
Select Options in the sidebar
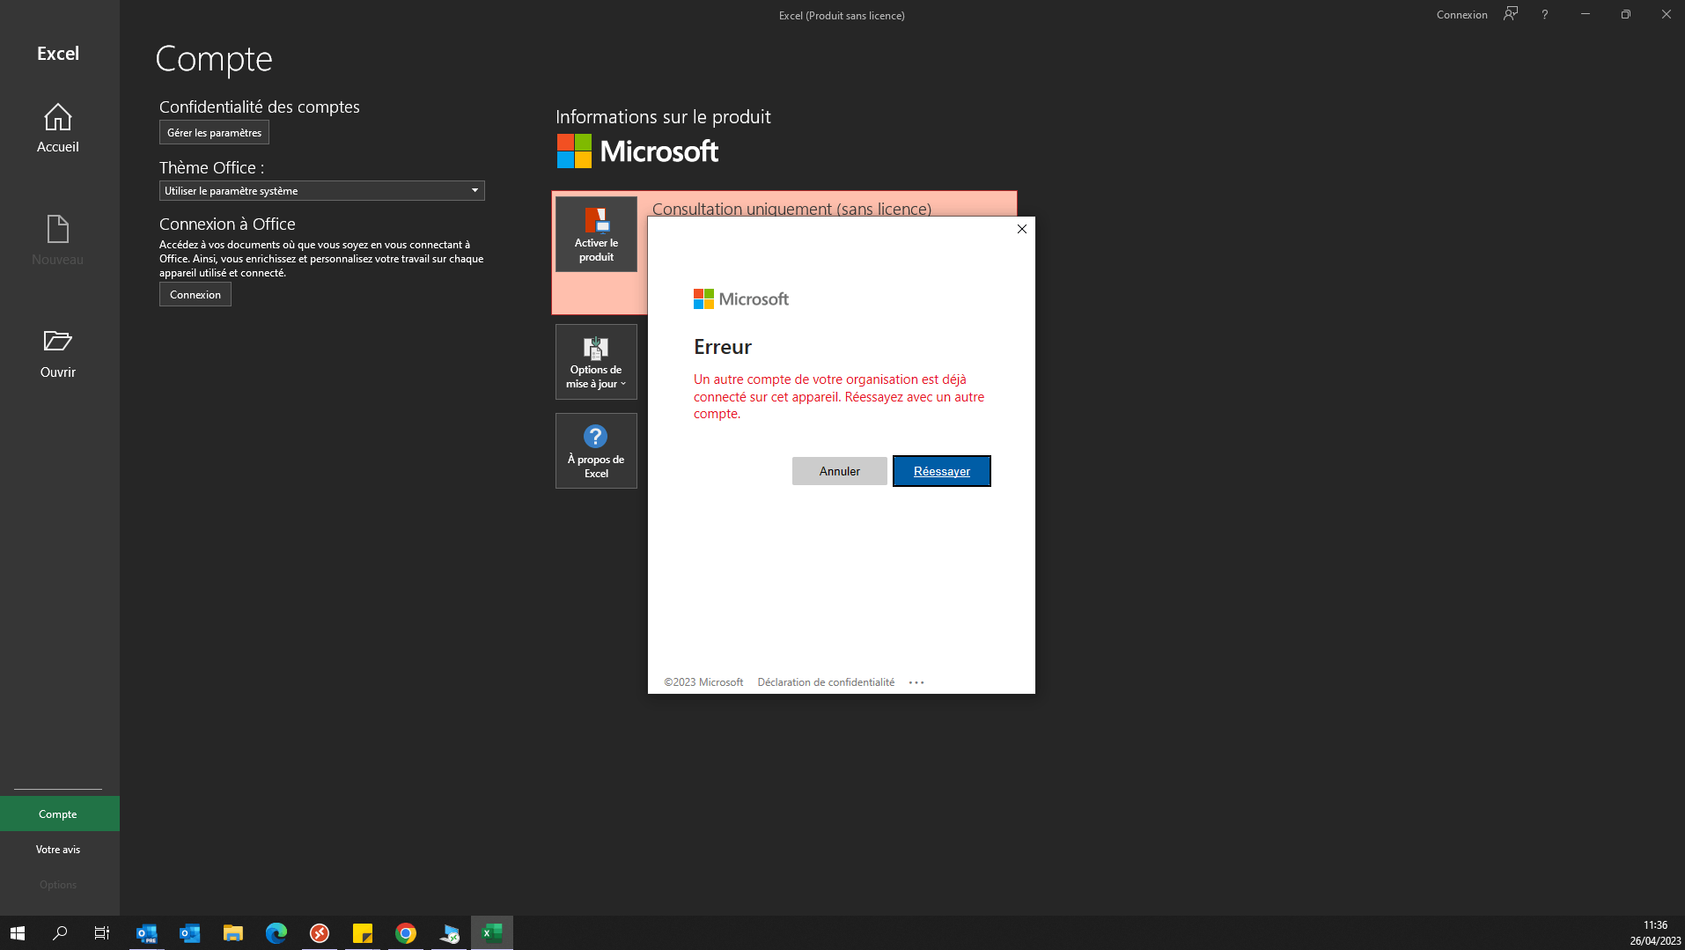point(58,885)
